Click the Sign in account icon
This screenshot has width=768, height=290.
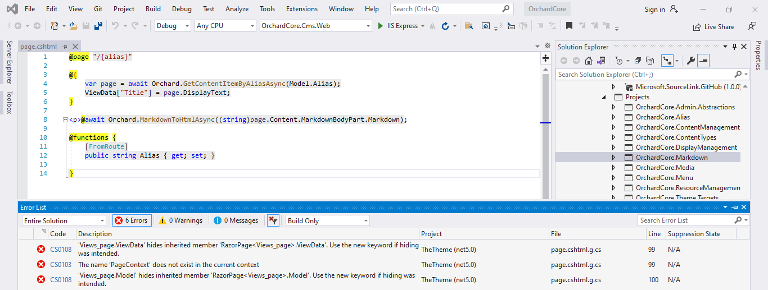coord(674,9)
